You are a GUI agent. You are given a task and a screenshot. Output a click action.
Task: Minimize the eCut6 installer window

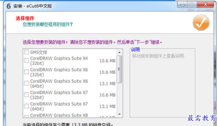tap(182, 5)
